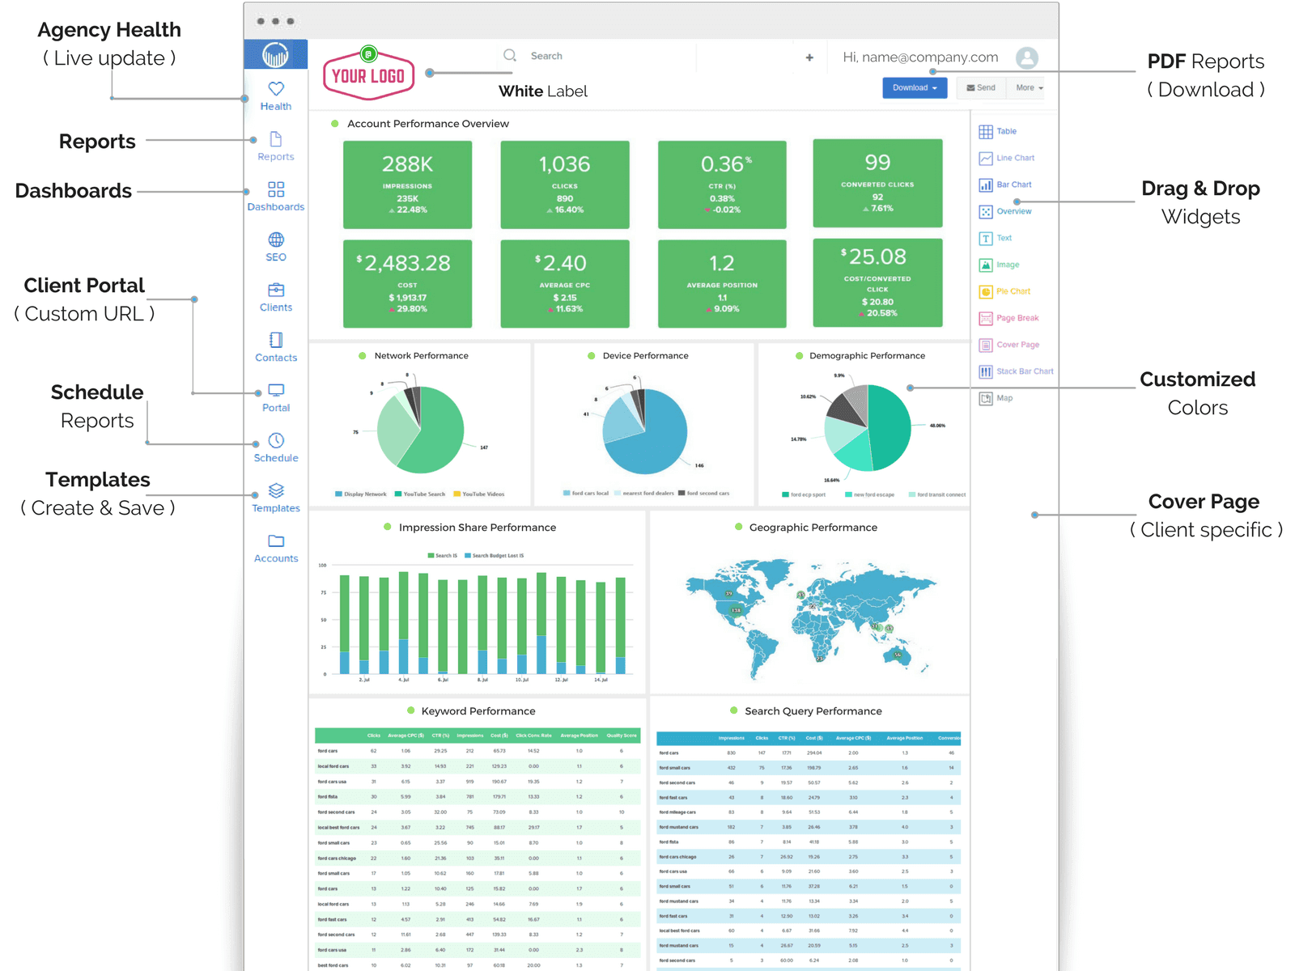Open the Accounts menu item
This screenshot has height=971, width=1295.
pos(276,548)
